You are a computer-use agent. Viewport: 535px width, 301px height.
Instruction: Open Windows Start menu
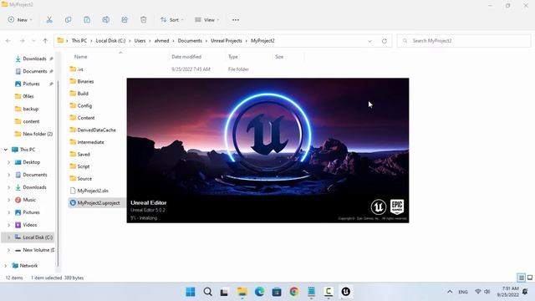[191, 292]
